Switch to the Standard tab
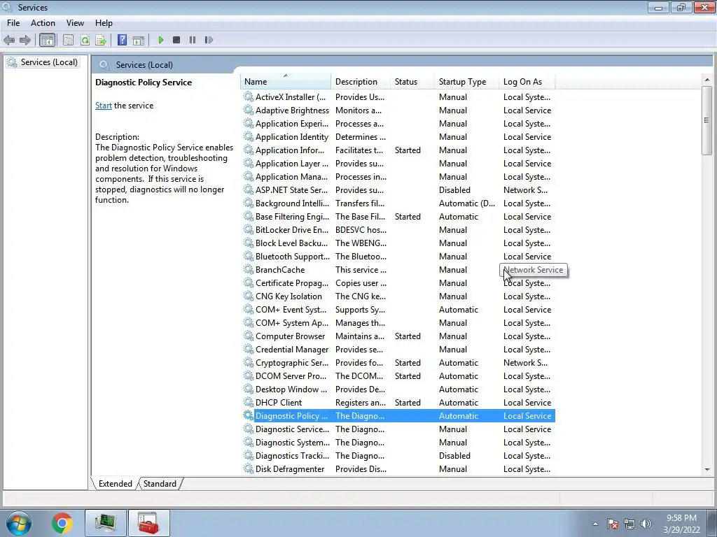 click(x=160, y=484)
